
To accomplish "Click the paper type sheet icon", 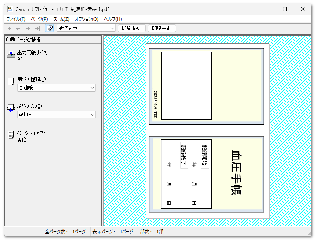I will [x=11, y=81].
